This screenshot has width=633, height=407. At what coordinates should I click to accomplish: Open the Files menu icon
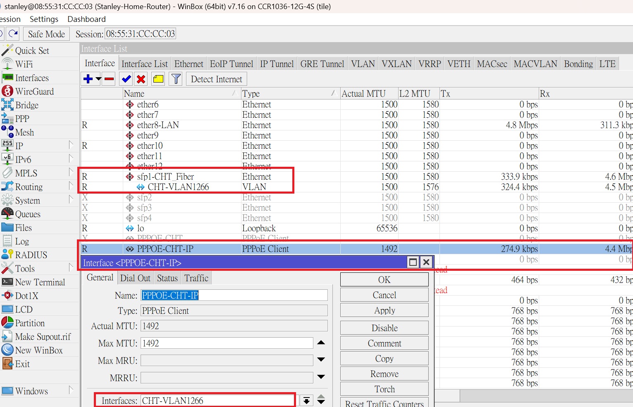[x=7, y=227]
